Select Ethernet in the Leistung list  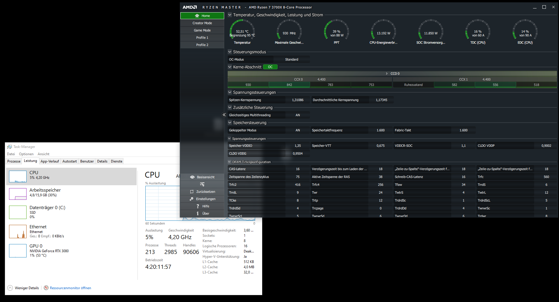pyautogui.click(x=72, y=231)
